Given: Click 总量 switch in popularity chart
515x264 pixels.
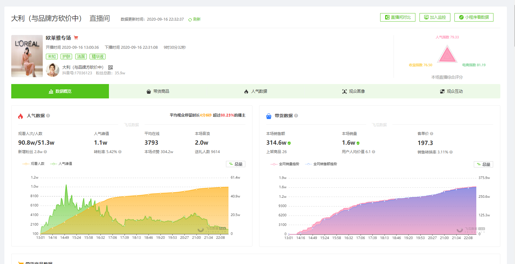Looking at the screenshot, I should 236,164.
